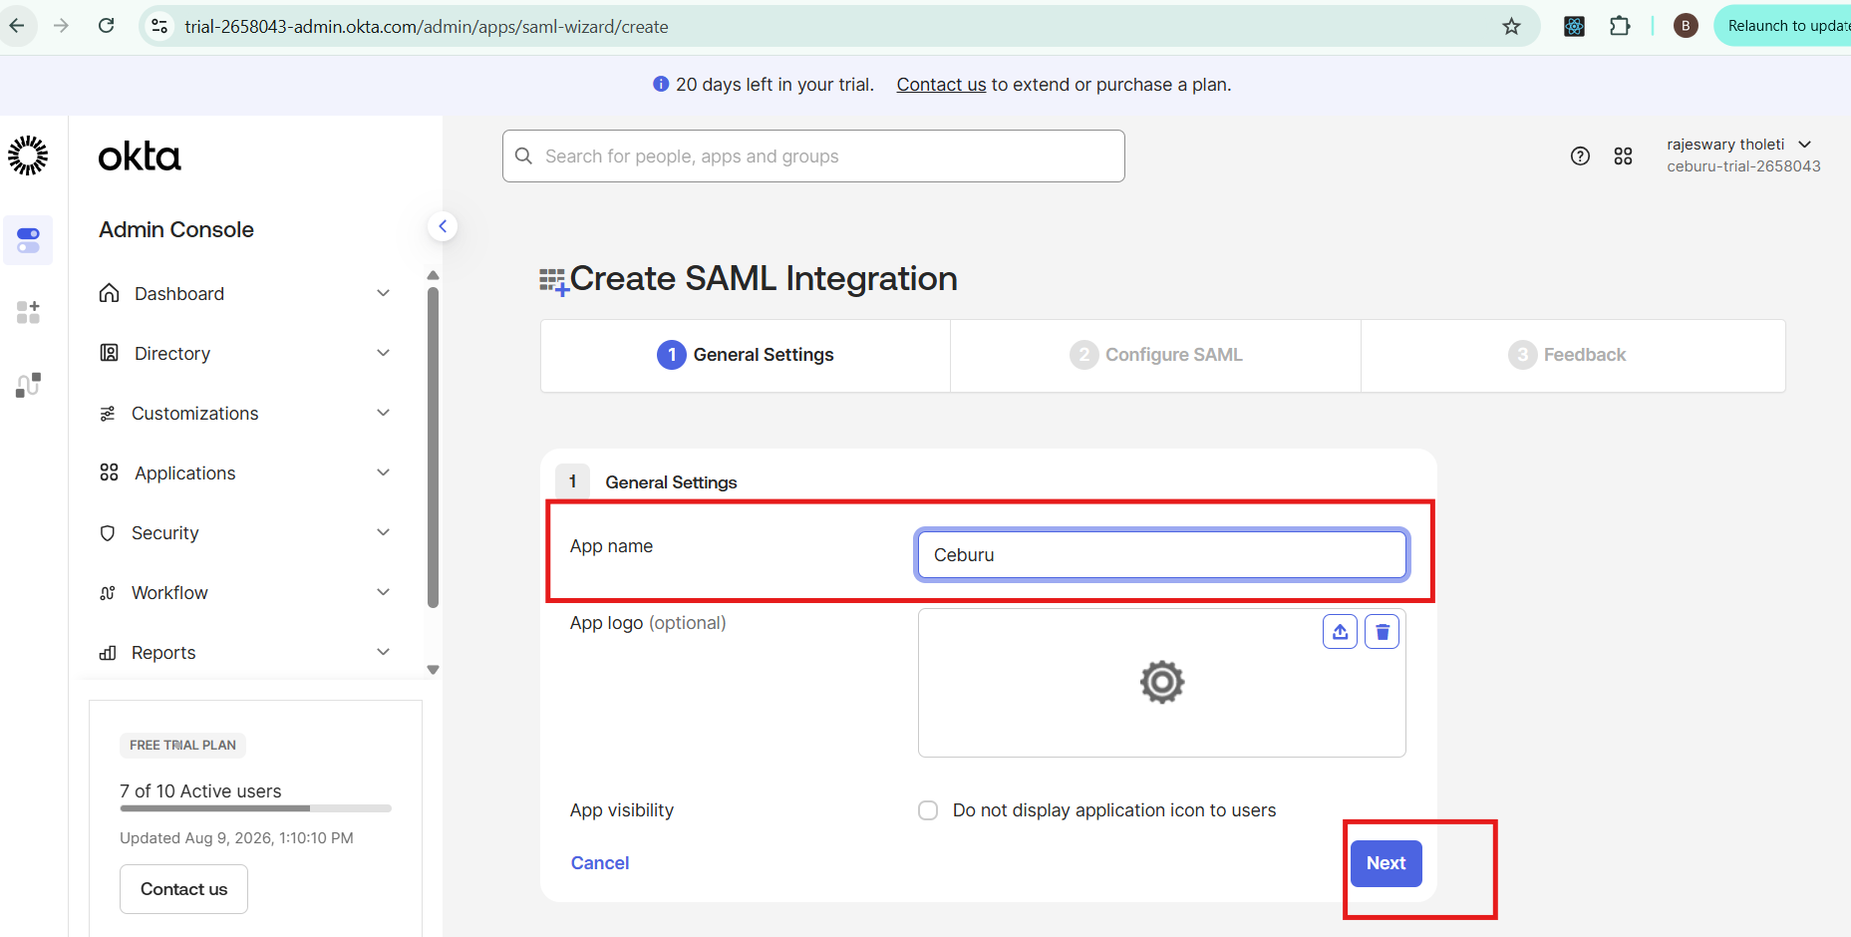This screenshot has height=937, width=1851.
Task: Expand the Reports chevron
Action: pos(383,652)
